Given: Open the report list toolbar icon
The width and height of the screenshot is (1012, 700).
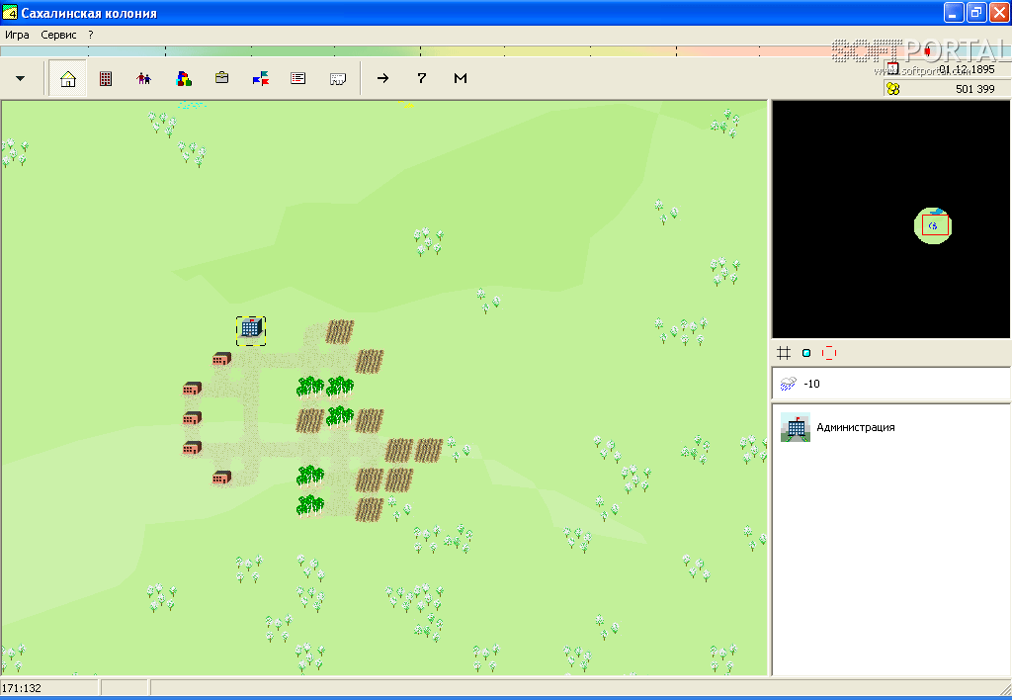Looking at the screenshot, I should 298,78.
